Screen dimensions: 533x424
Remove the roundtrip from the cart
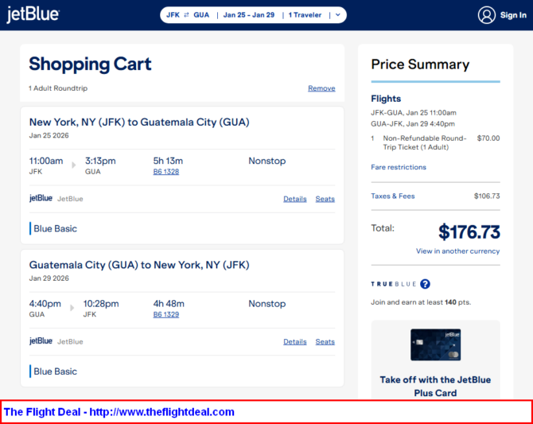321,88
